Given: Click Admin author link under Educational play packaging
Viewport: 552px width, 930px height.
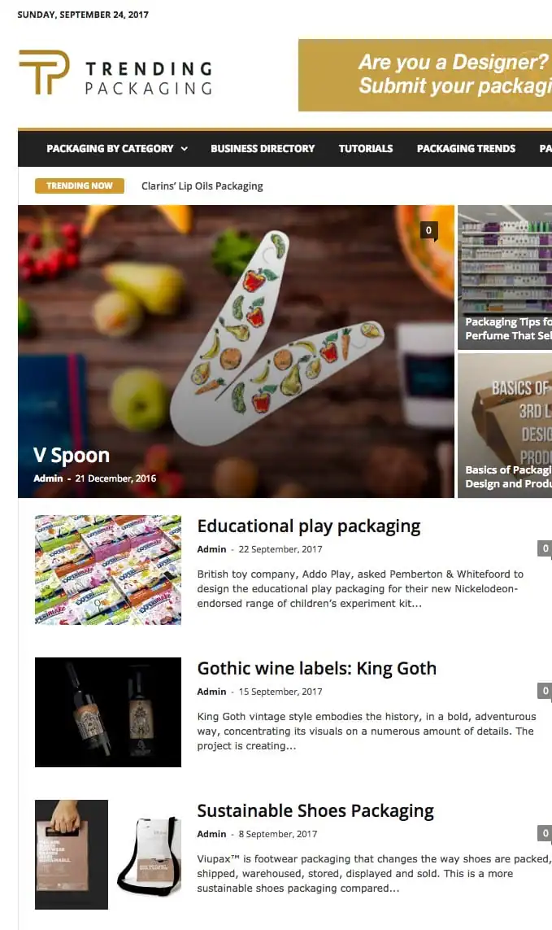Looking at the screenshot, I should click(211, 549).
